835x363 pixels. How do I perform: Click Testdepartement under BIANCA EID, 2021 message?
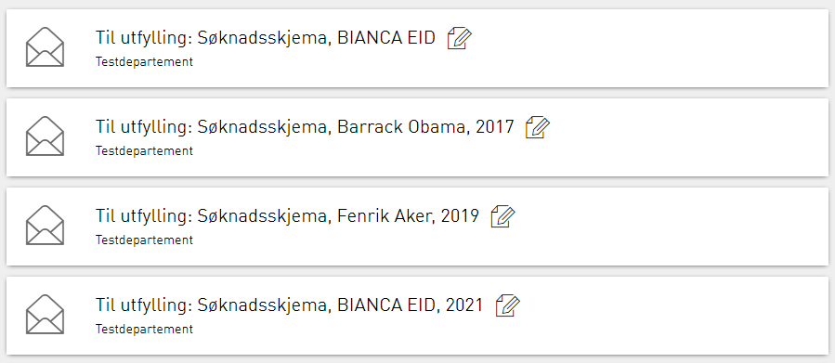[144, 329]
